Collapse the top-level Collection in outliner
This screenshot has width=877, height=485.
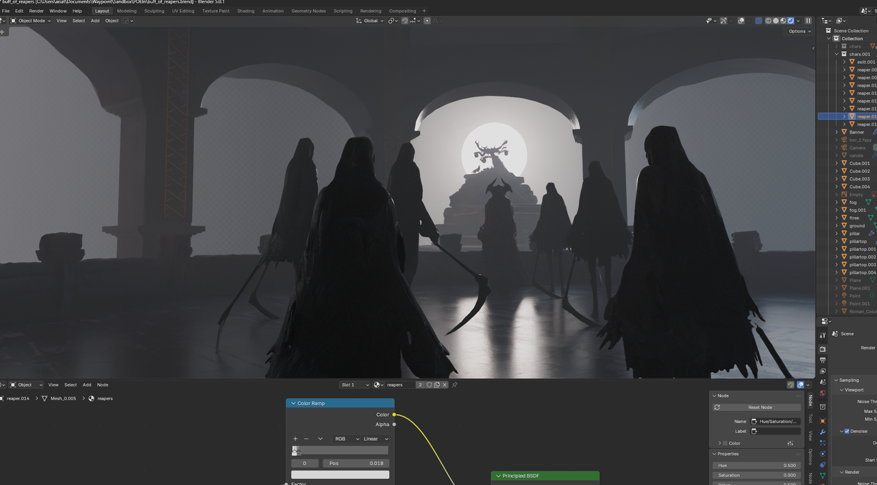pos(828,38)
